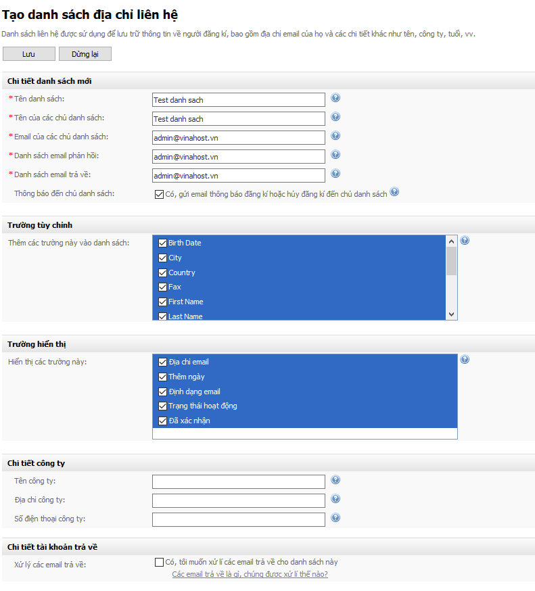
Task: Toggle the Country field checkbox
Action: (x=162, y=273)
